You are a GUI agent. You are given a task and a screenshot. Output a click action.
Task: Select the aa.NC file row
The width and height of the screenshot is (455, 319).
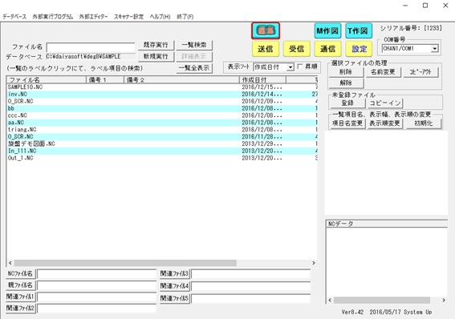(162, 123)
